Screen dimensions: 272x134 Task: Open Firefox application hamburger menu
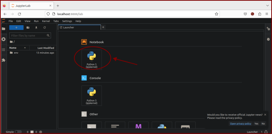pos(266,14)
